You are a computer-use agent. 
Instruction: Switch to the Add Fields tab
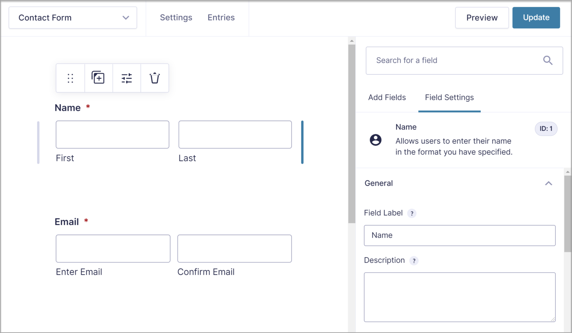387,97
